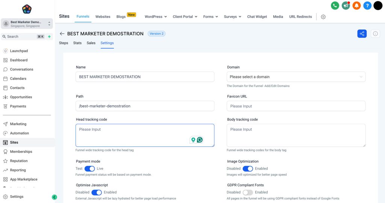Image resolution: width=385 pixels, height=203 pixels.
Task: Open the Best Marketer Demo account switcher
Action: (x=27, y=24)
